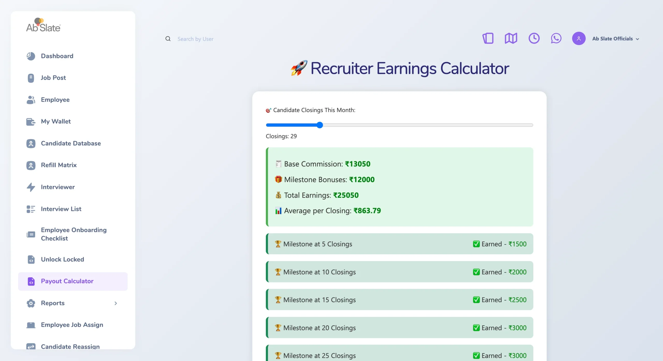This screenshot has height=361, width=663.
Task: Go to Candidate Database in the sidebar
Action: (71, 143)
